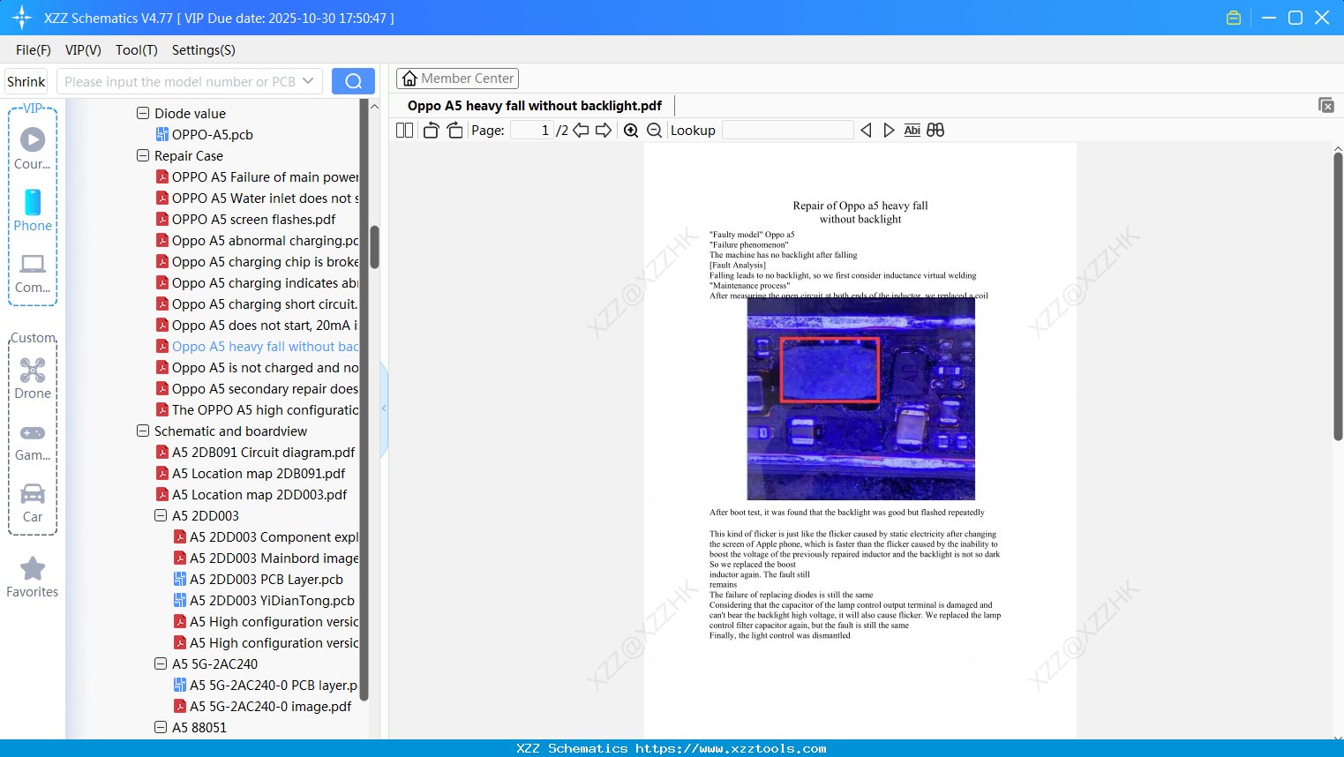Click the binoculars find icon

935,131
